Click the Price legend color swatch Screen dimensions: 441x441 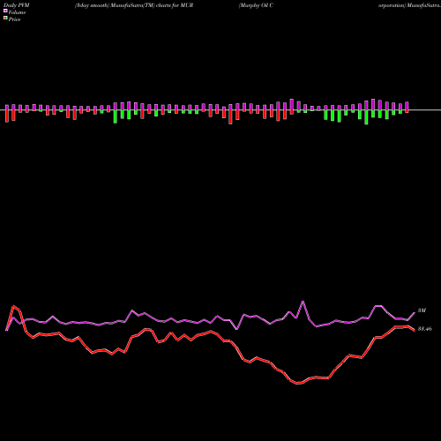(5, 19)
